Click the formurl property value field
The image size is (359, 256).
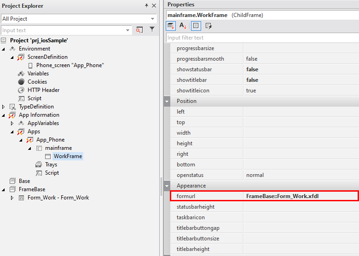[x=300, y=196]
